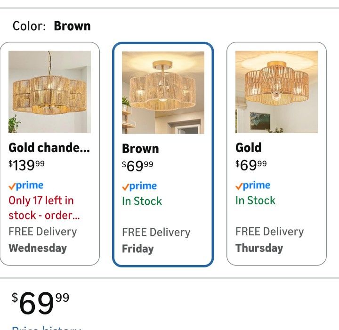Select the Gold chandelier pendant thumbnail image
This screenshot has height=330, width=339.
(x=49, y=92)
